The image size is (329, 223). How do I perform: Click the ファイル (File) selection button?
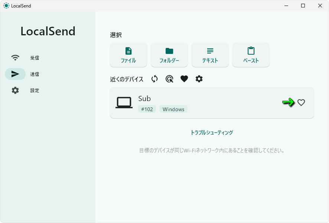point(128,55)
